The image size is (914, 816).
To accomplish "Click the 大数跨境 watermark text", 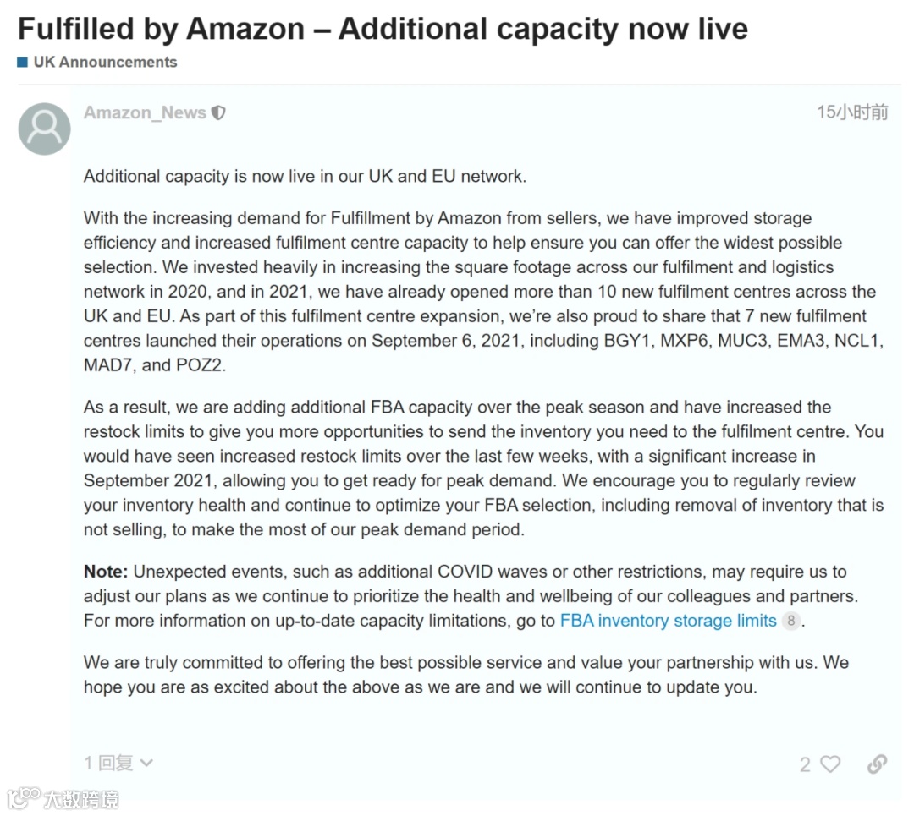I will click(81, 798).
